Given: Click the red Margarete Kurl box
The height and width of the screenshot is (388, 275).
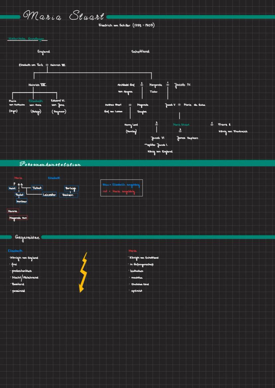Looking at the screenshot, I should click(x=18, y=218).
